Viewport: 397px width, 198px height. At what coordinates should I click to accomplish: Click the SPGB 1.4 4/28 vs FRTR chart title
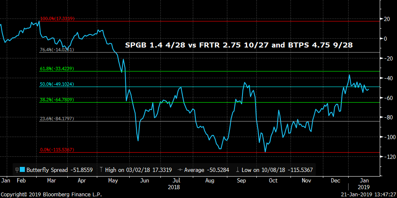tap(239, 45)
